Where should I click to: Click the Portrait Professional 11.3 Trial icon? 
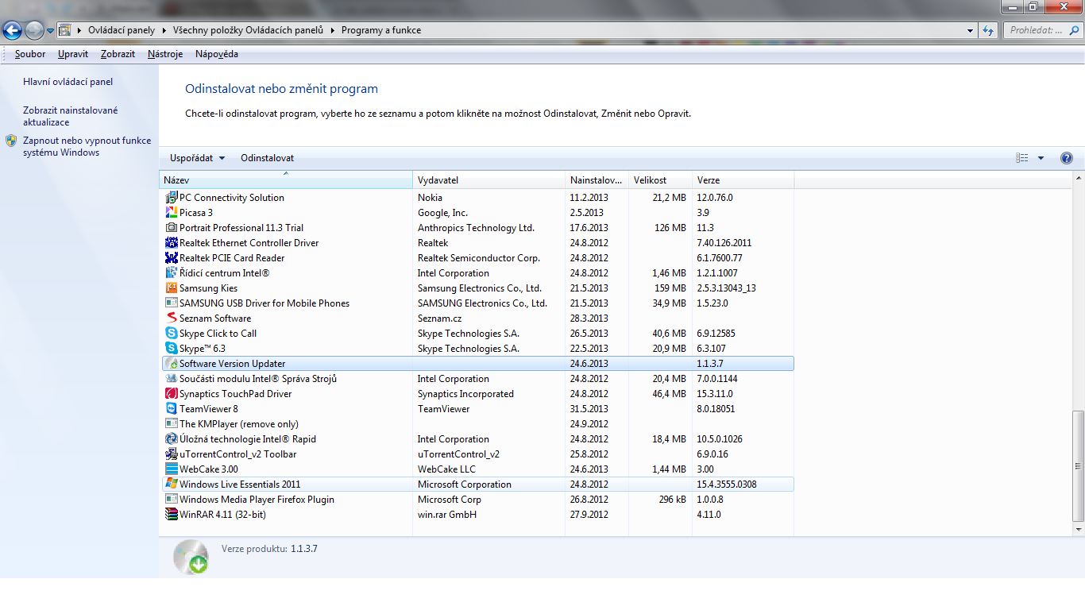point(171,228)
